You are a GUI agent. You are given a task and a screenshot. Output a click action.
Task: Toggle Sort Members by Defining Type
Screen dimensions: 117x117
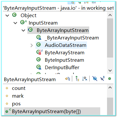[85, 79]
